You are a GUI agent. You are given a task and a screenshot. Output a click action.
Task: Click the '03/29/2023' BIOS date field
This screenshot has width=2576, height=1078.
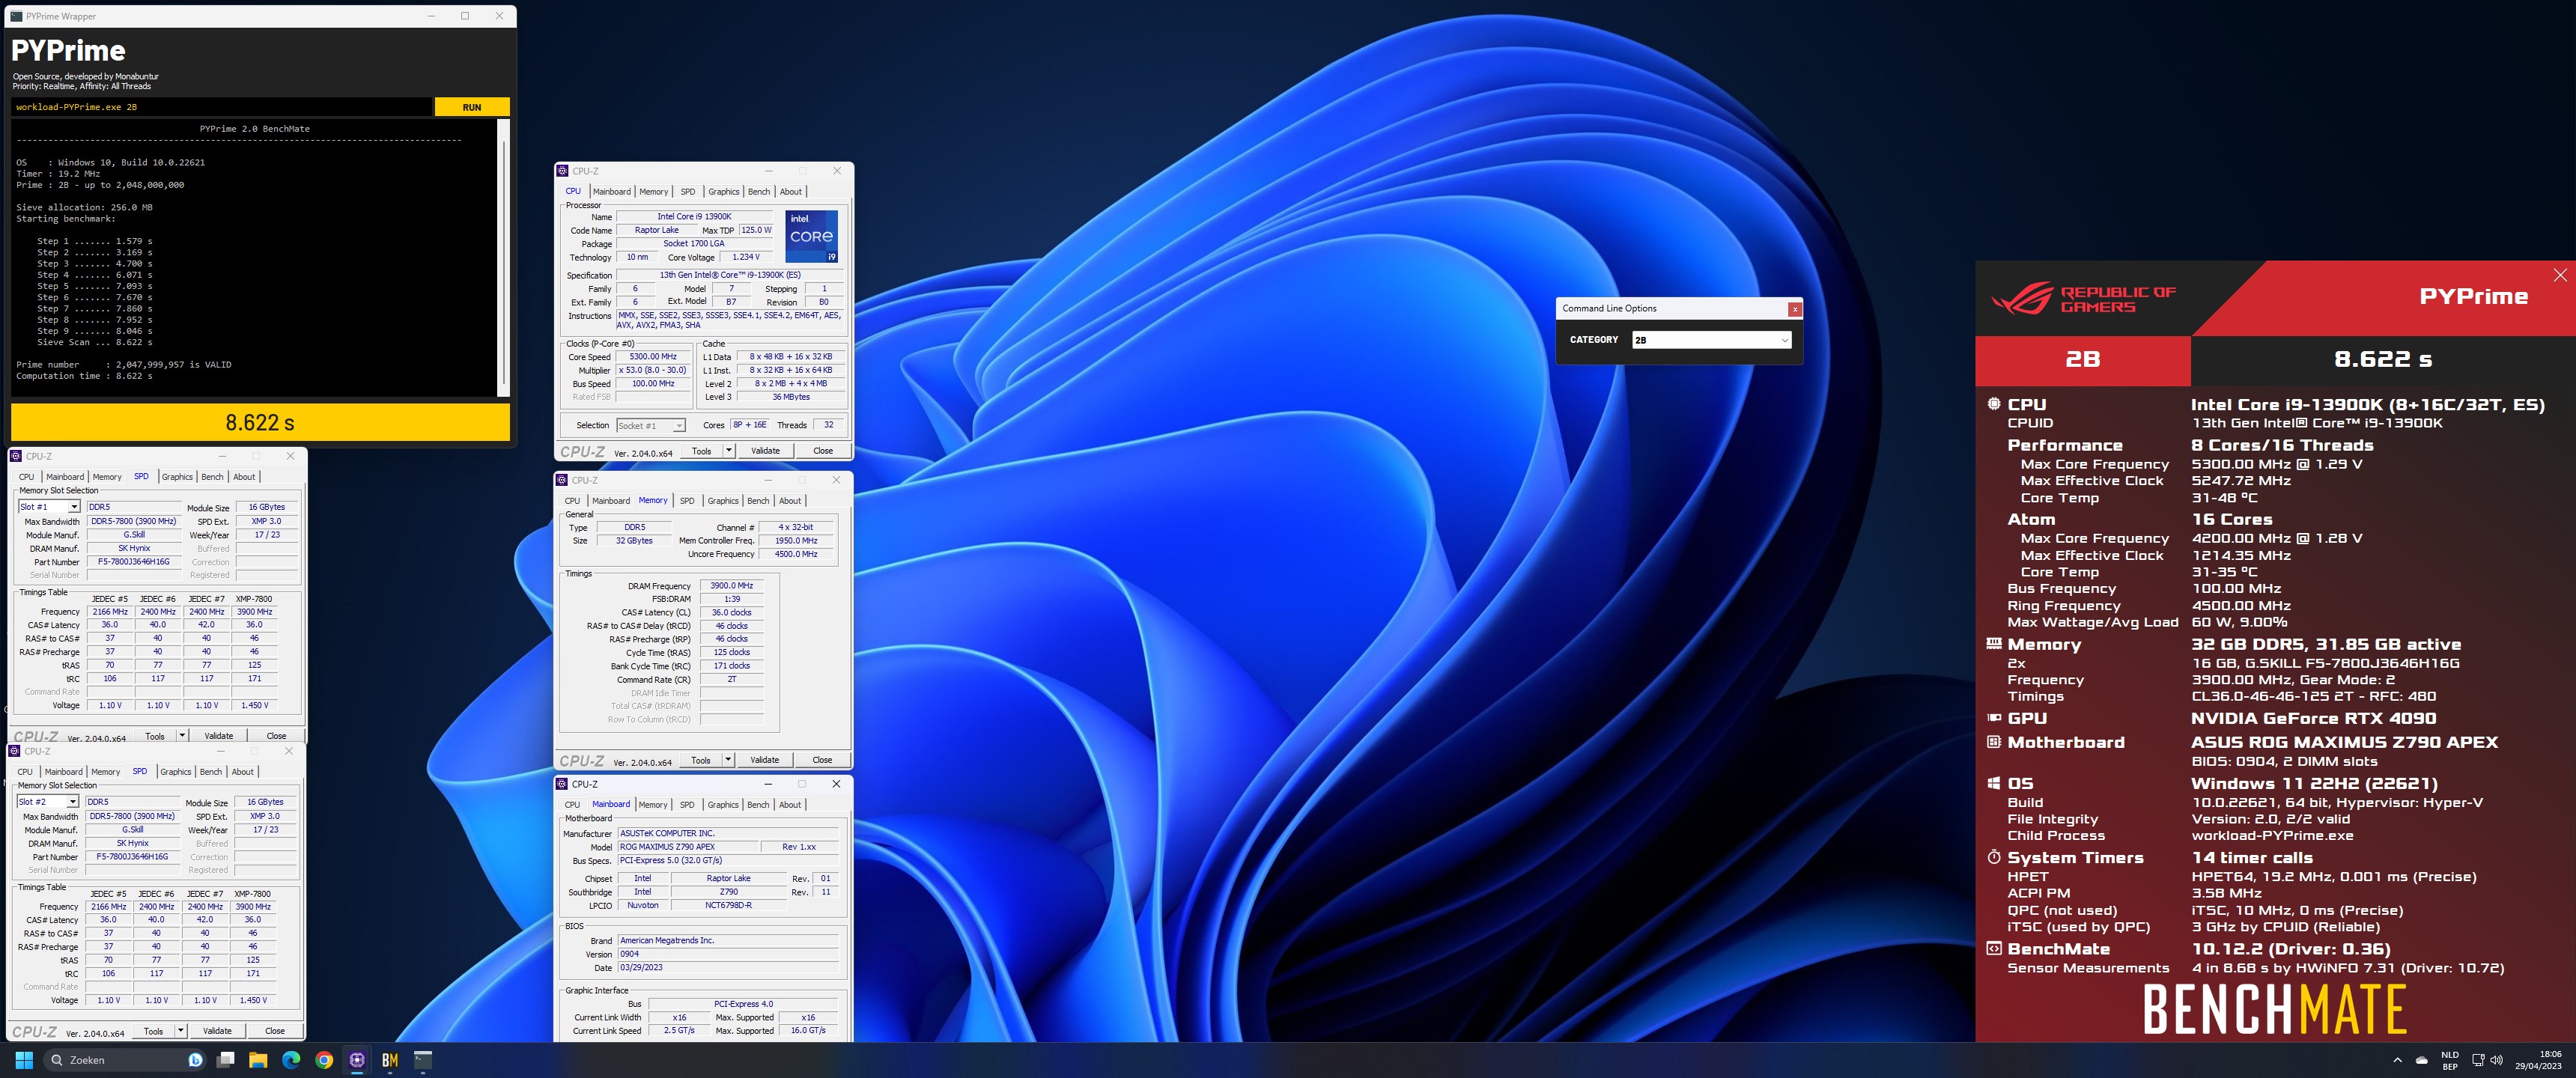coord(728,968)
